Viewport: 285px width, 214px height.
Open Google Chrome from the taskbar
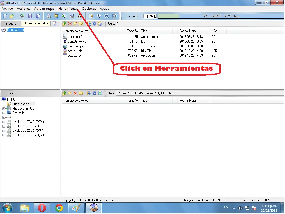point(59,208)
